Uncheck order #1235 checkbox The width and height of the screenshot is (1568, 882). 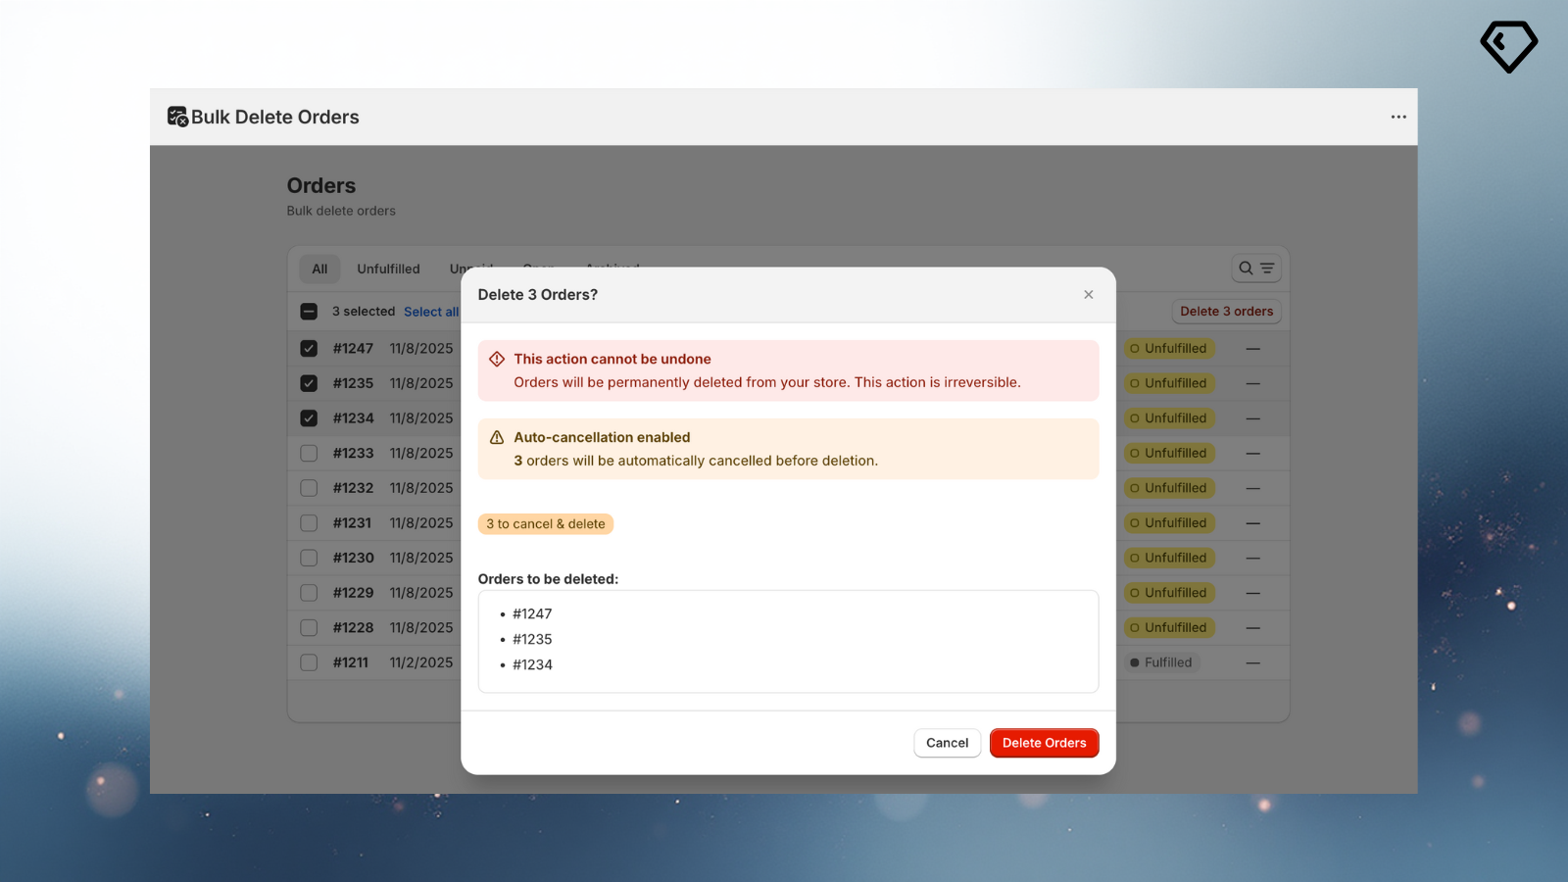(309, 383)
